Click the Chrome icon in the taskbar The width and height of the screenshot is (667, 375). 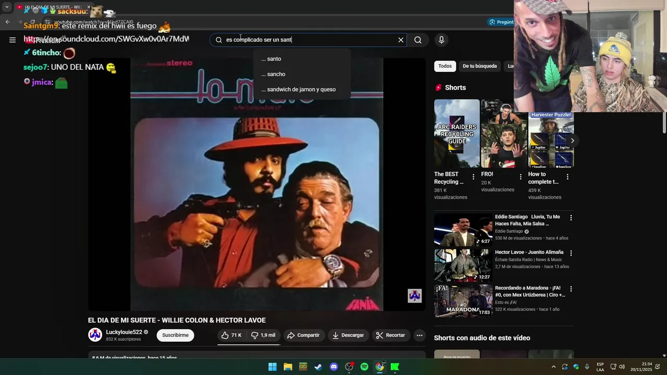pos(380,367)
